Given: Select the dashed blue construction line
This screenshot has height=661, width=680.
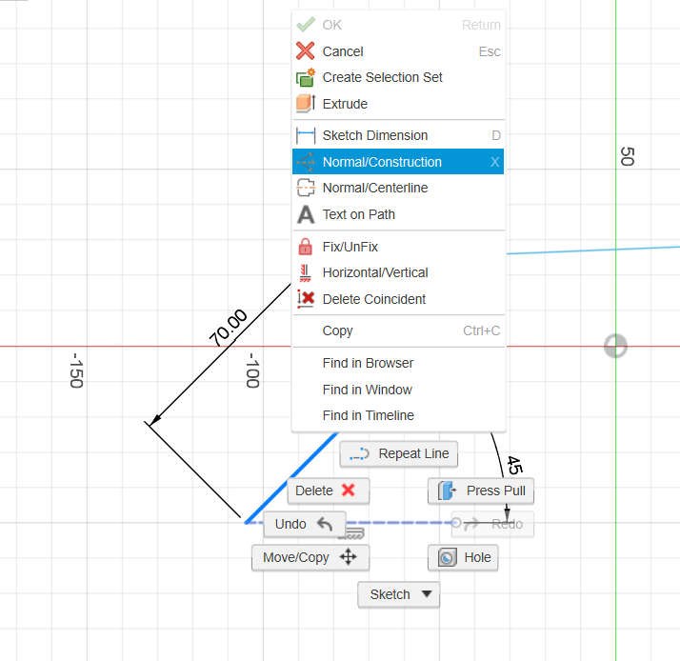Looking at the screenshot, I should coord(399,523).
